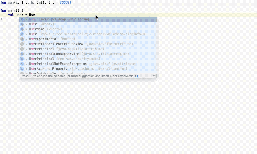Click Kotlin class icon beside User (<root>)
The image size is (257, 154).
pyautogui.click(x=22, y=24)
